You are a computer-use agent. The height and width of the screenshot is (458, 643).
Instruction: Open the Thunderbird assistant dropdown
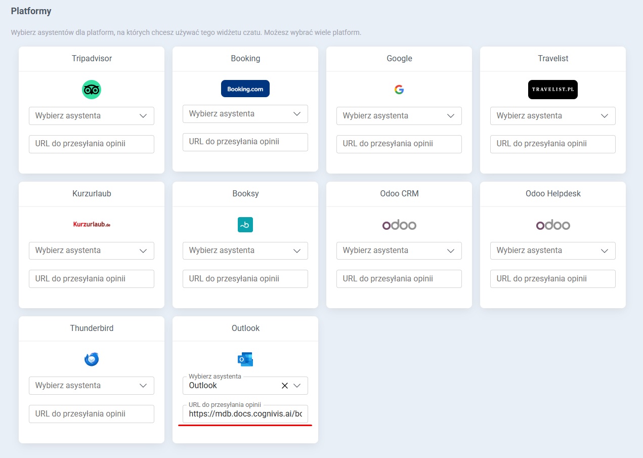coord(92,386)
